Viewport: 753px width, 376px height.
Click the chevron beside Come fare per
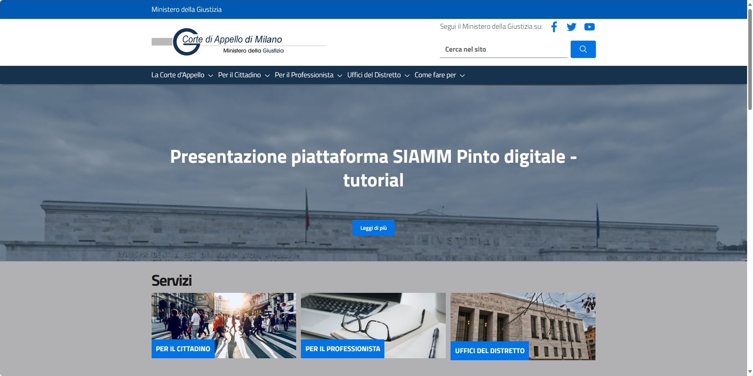tap(462, 76)
